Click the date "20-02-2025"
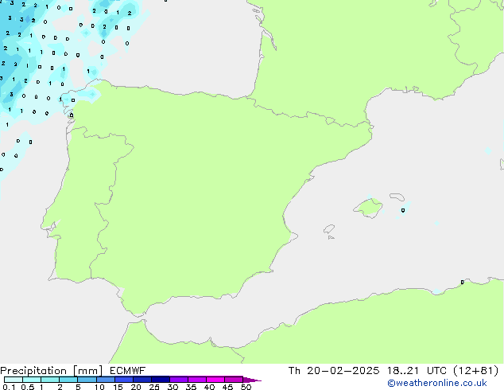This screenshot has width=504, height=390. point(343,371)
